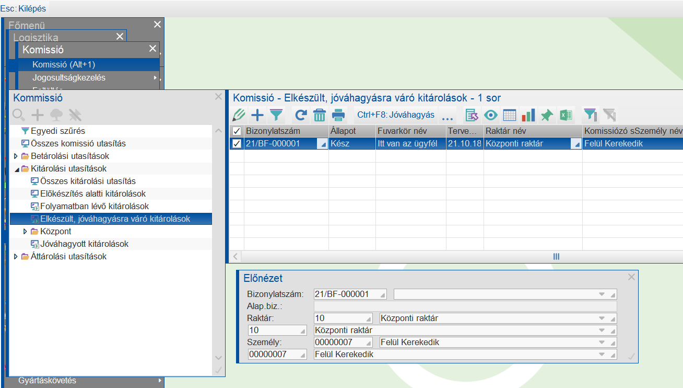This screenshot has height=388, width=683.
Task: Open the Személy Felül Kerekedik dropdown
Action: point(602,342)
